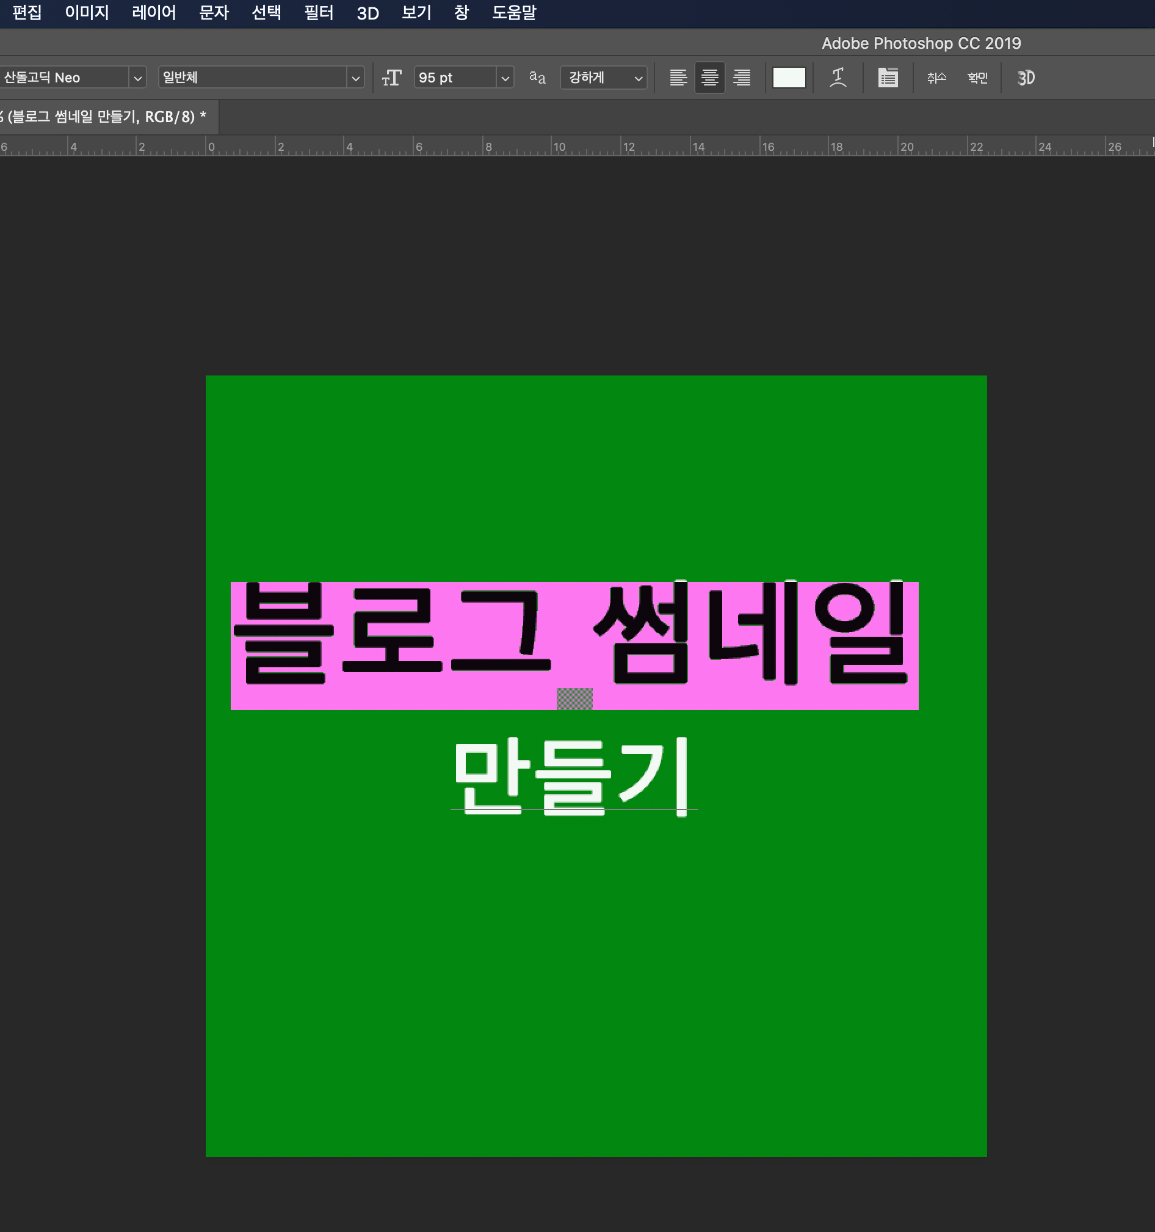
Task: Open the 레이어 menu
Action: 154,12
